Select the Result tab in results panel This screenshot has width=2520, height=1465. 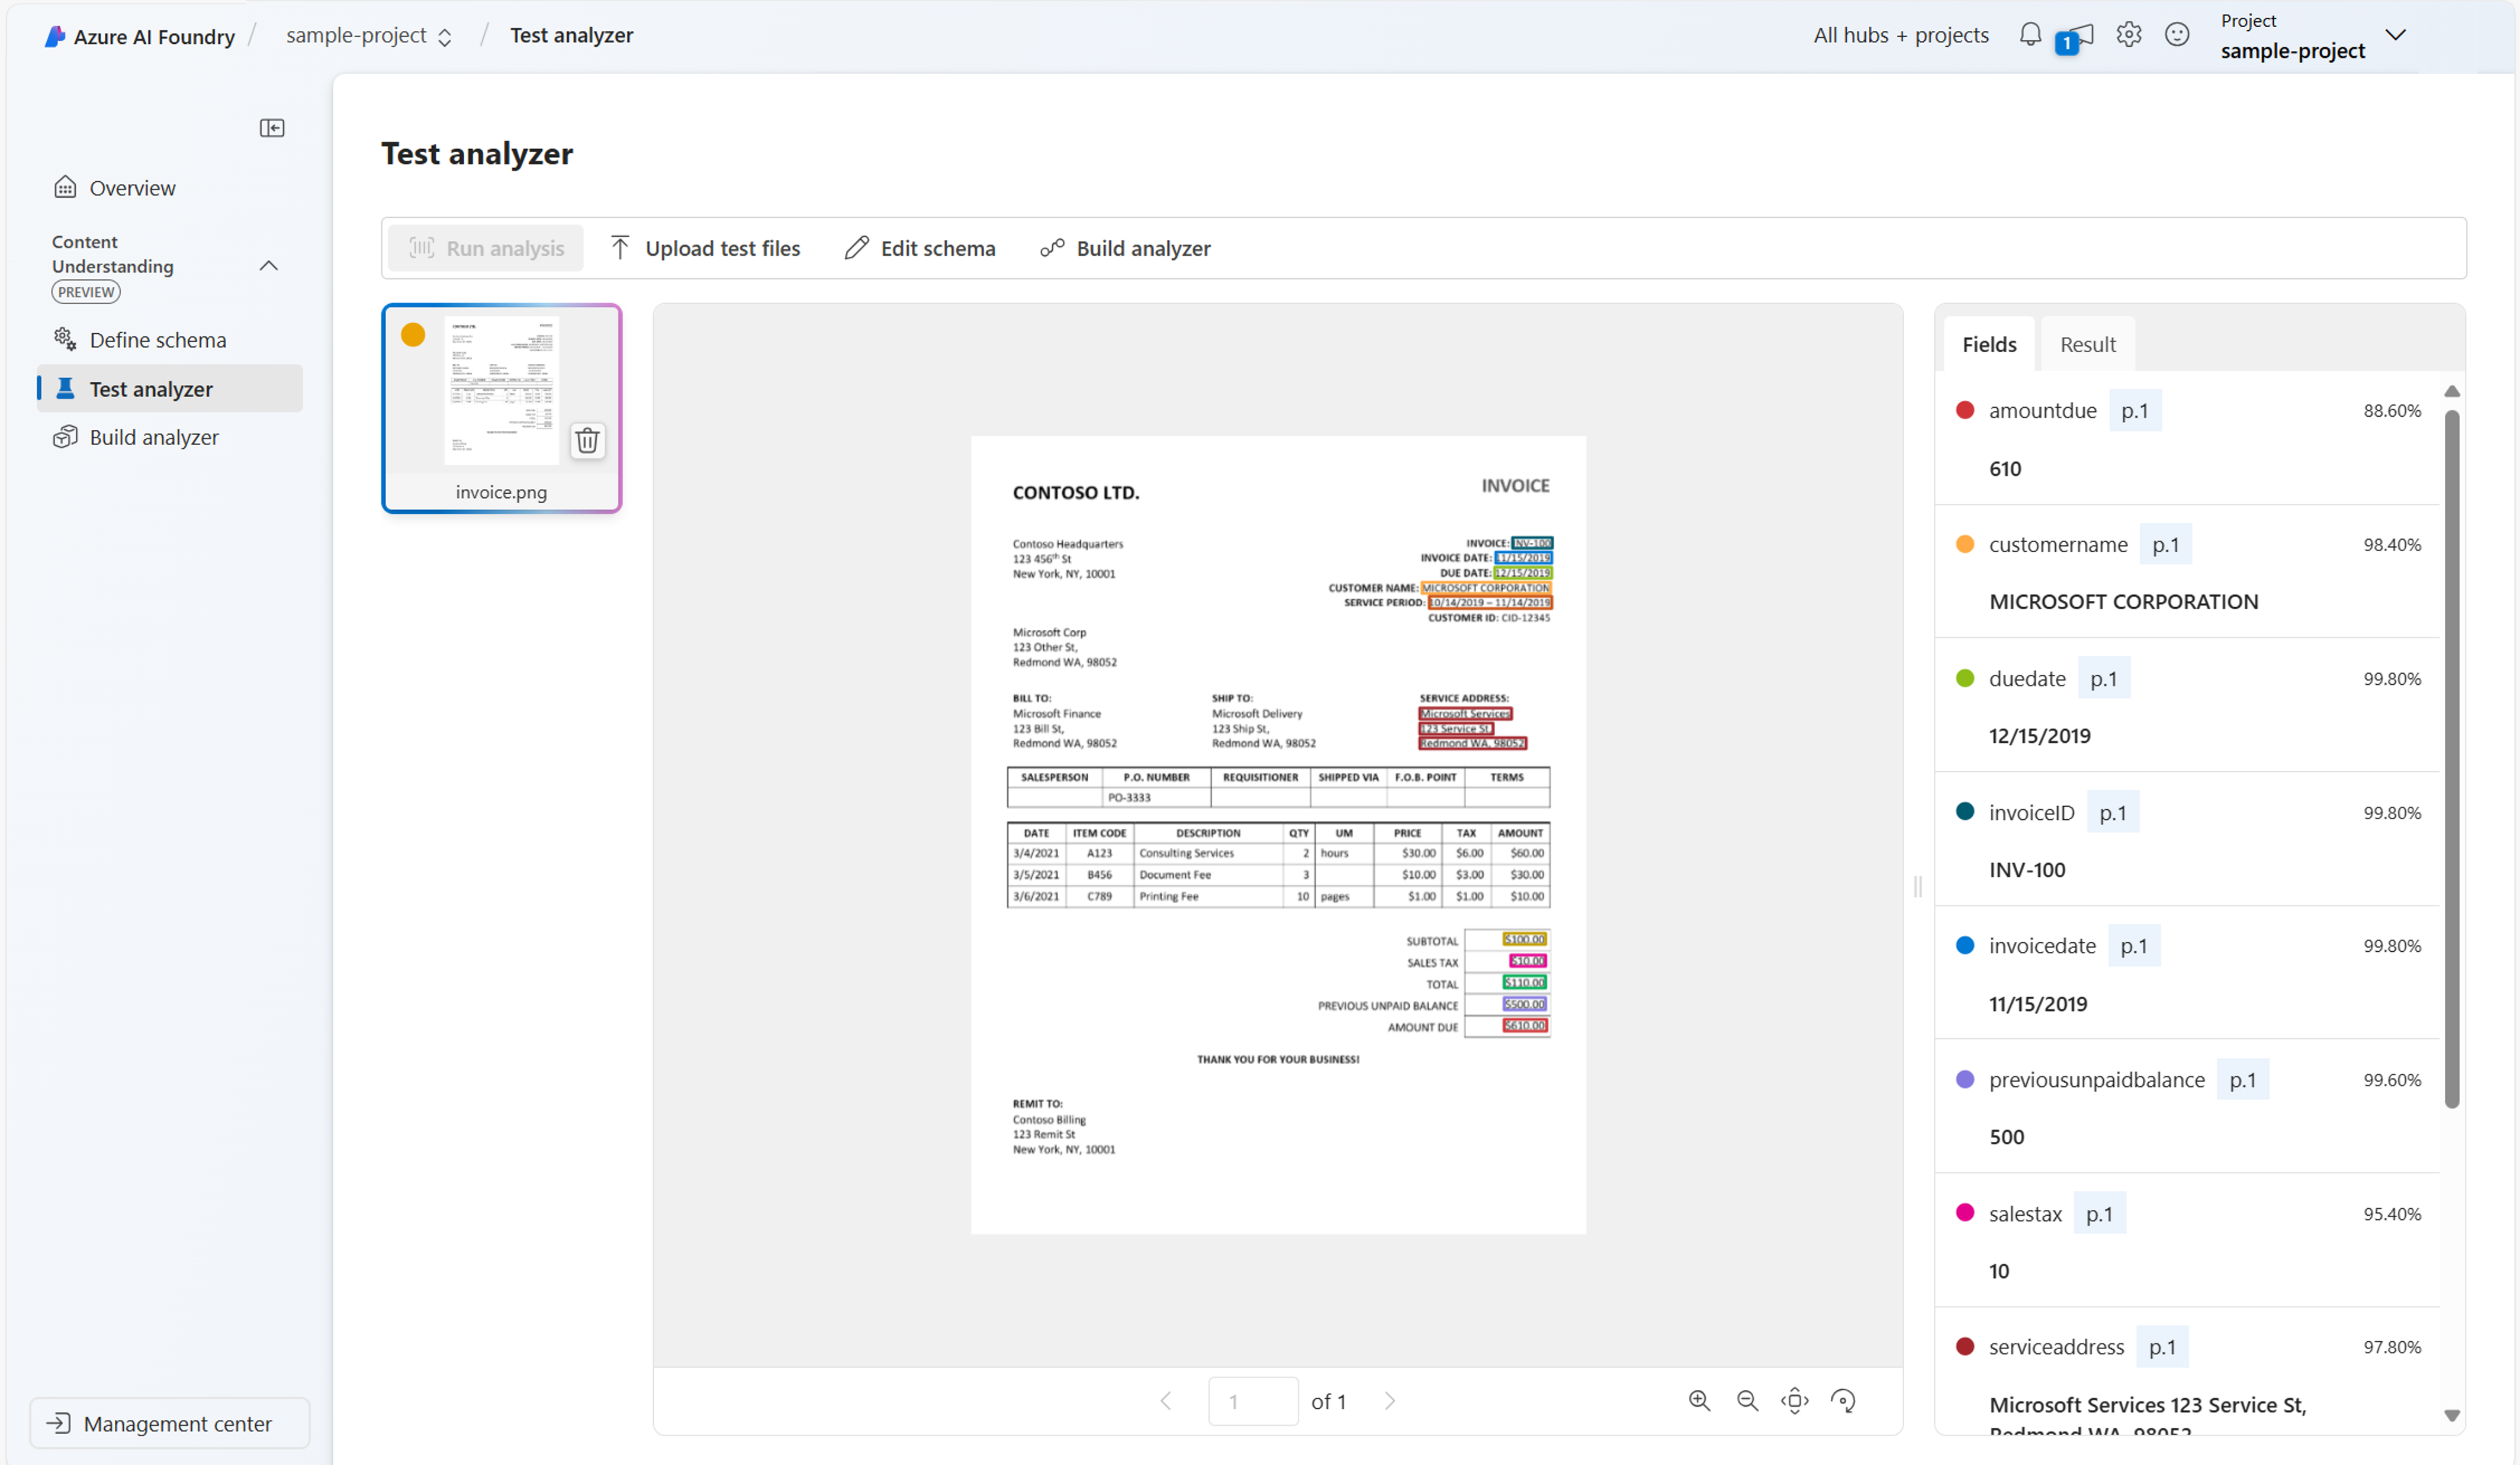click(2088, 343)
